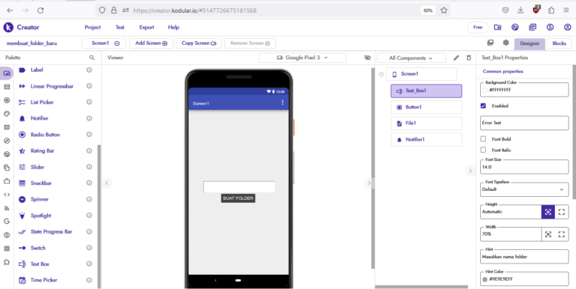The image size is (576, 289).
Task: Show info for Rating Bar
Action: tap(89, 150)
